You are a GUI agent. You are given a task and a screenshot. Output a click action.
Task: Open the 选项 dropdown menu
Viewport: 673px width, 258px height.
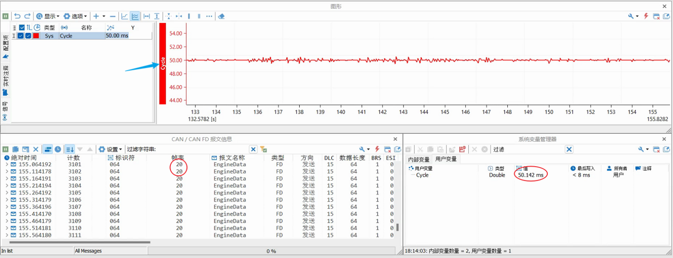(x=75, y=16)
